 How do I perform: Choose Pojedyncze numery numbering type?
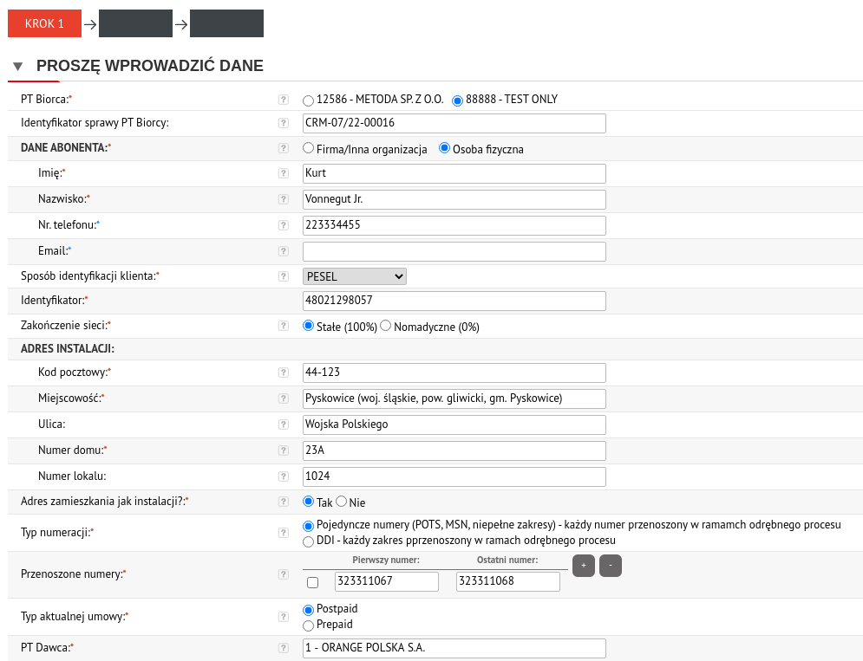click(308, 526)
